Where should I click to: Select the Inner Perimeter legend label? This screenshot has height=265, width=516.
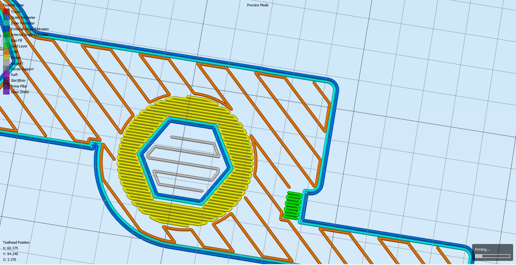23,23
